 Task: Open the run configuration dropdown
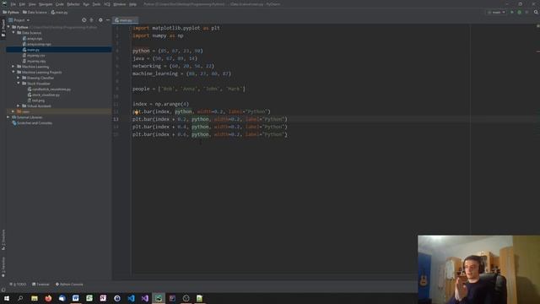click(496, 12)
